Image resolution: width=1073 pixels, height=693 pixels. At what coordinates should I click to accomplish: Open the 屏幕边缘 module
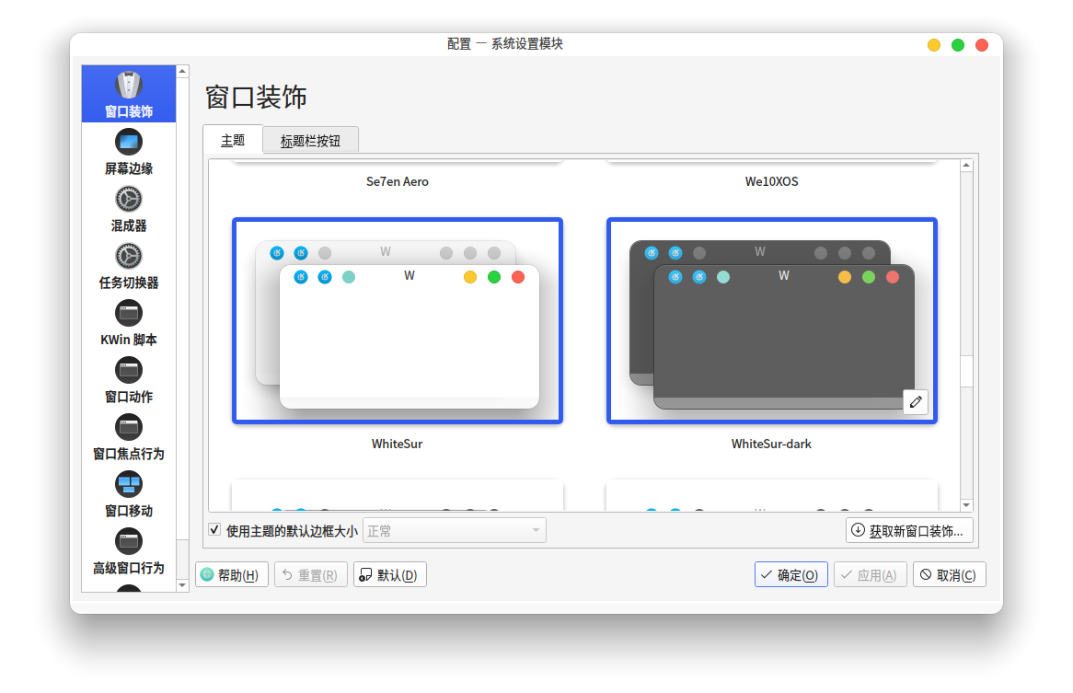click(x=129, y=152)
